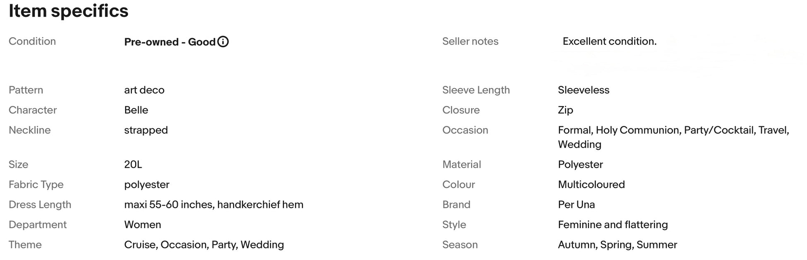Click the lowercase polyester fabric type value
Image resolution: width=807 pixels, height=260 pixels.
click(x=147, y=185)
